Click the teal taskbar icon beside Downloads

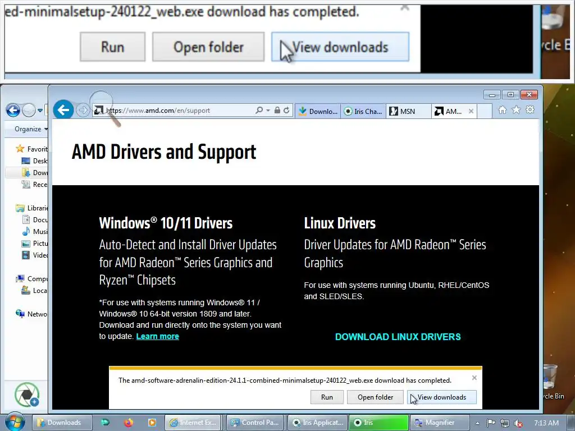(x=105, y=423)
